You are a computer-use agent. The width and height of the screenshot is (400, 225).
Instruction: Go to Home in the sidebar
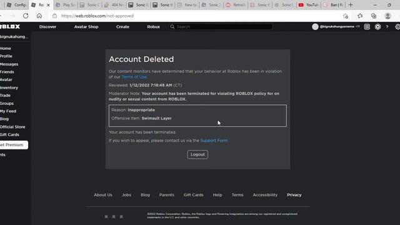[6, 48]
